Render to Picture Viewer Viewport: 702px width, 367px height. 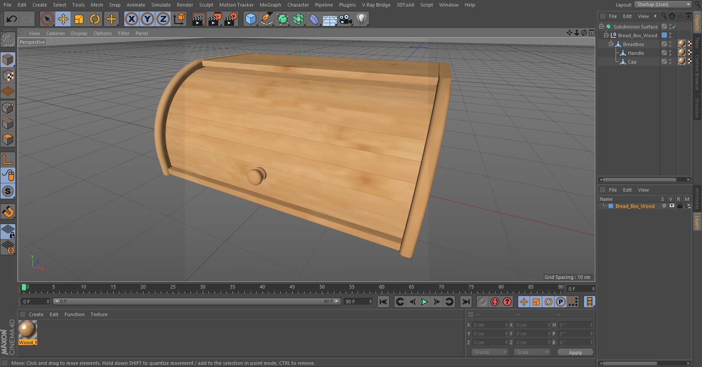(x=215, y=19)
